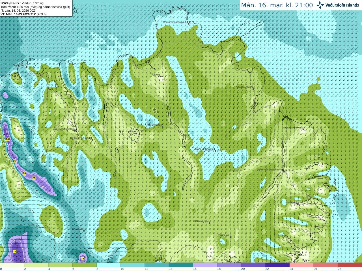Image resolution: width=362 pixels, height=271 pixels.
Task: Click the 'Veðurstofa Íslands' name text
Action: coord(342,5)
